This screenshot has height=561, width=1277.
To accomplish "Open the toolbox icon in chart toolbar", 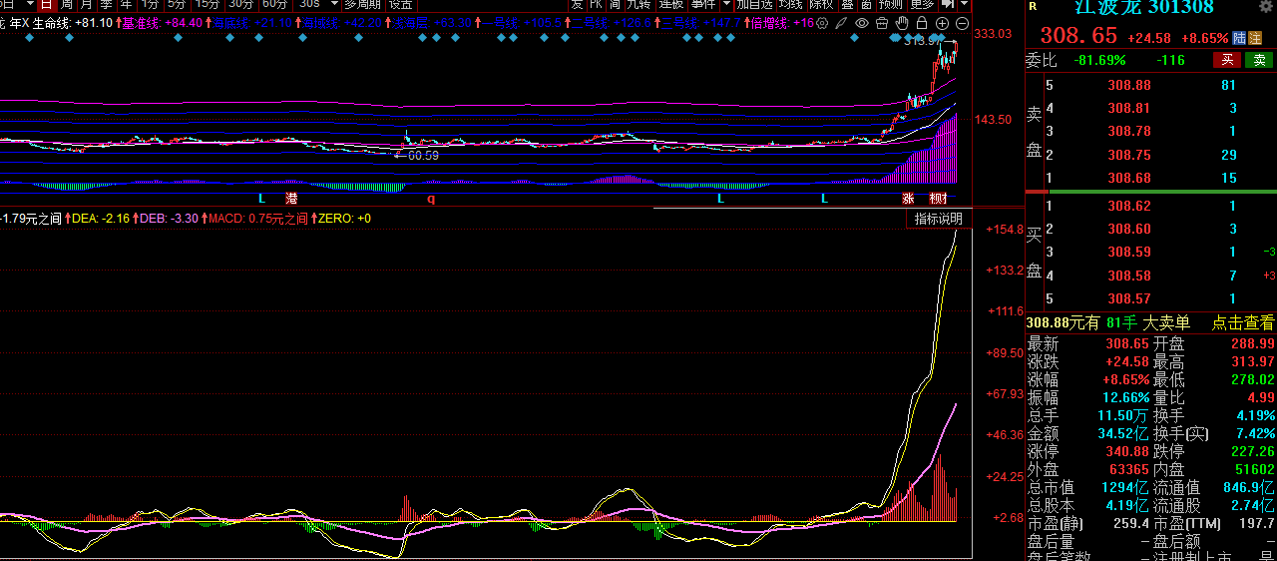I will [883, 22].
